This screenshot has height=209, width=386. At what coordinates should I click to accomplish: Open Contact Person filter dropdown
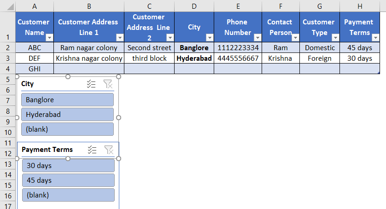click(295, 38)
